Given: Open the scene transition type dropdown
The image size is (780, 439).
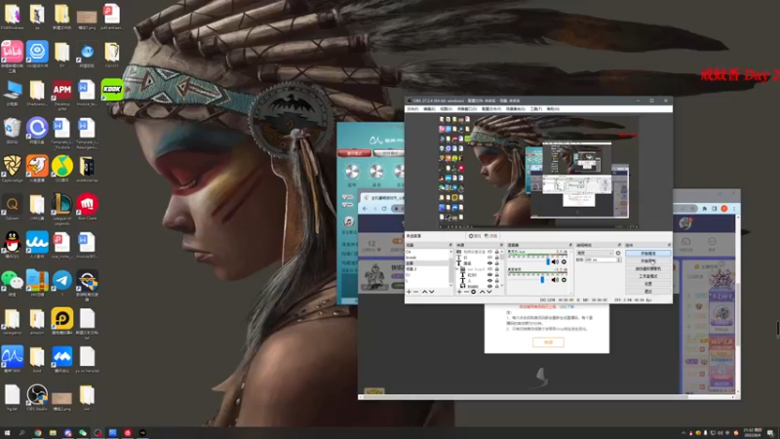Looking at the screenshot, I should point(594,253).
